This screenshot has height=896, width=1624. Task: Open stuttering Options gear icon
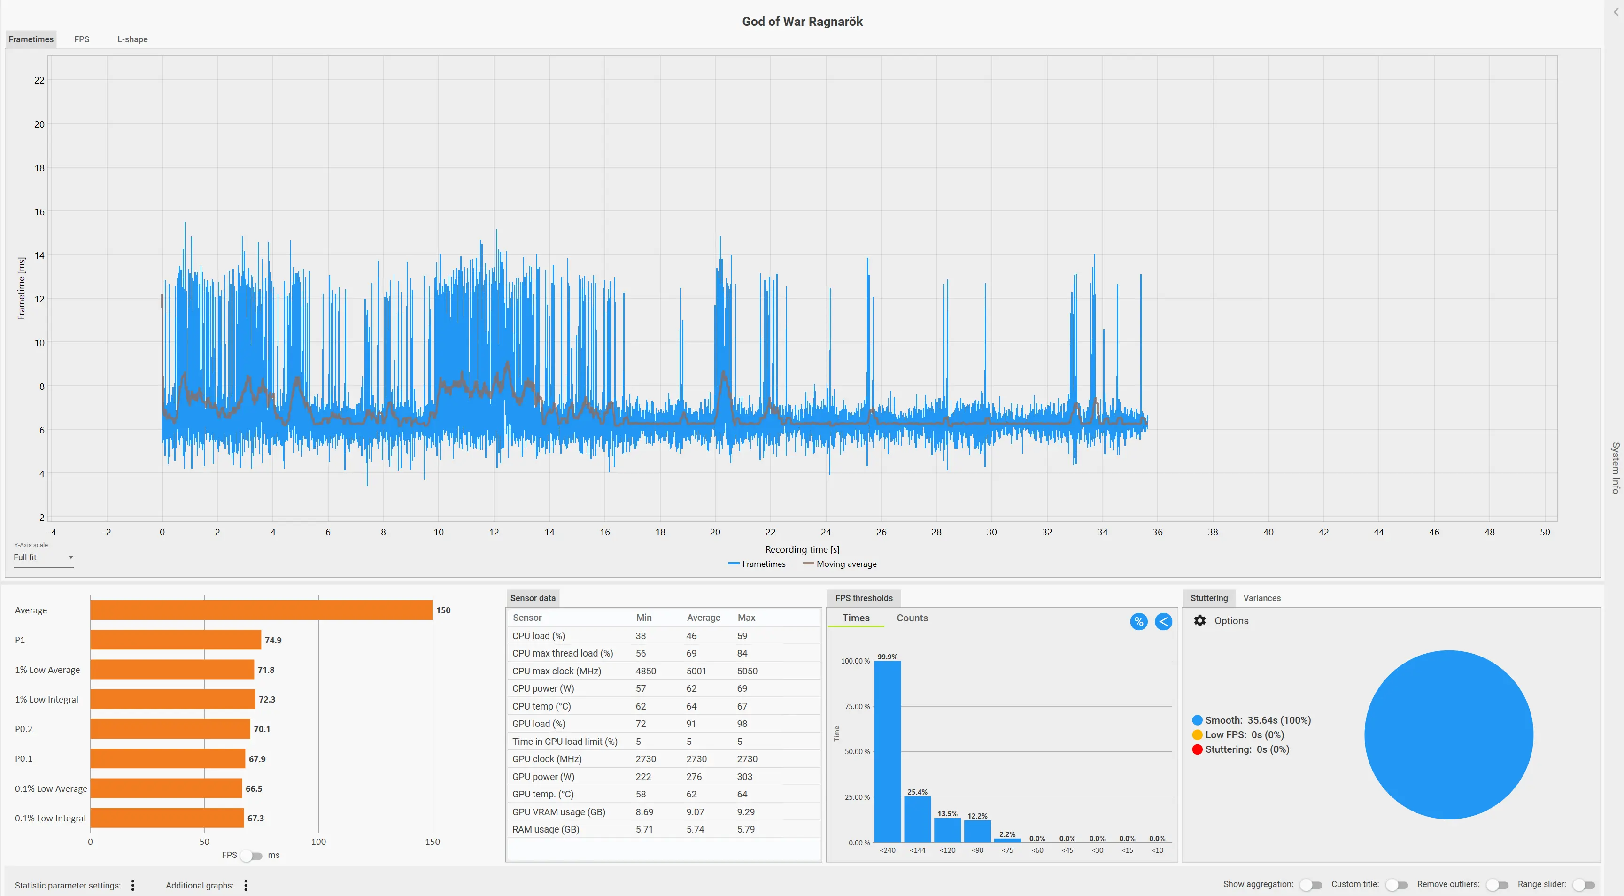1200,620
